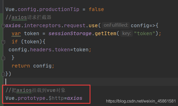The height and width of the screenshot is (106, 178).
Task: Click the "token" string literal
Action: click(145, 33)
